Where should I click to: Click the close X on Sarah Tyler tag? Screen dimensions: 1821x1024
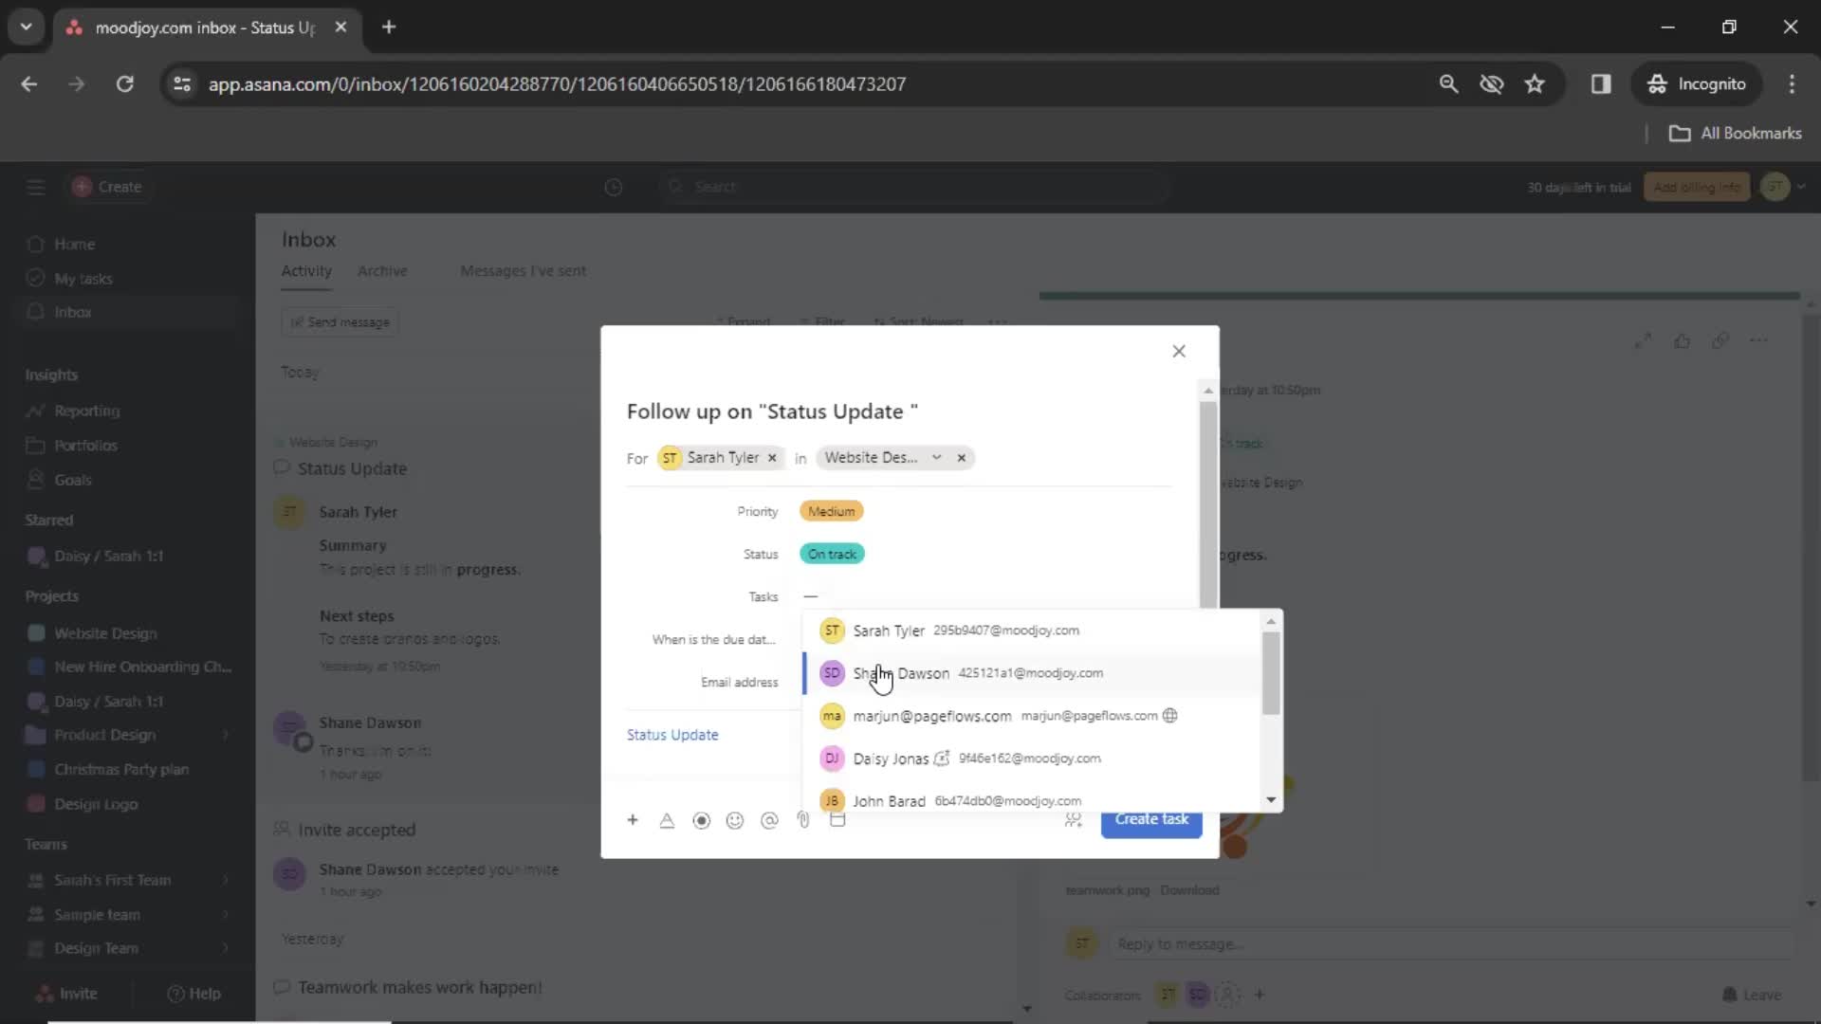tap(773, 456)
